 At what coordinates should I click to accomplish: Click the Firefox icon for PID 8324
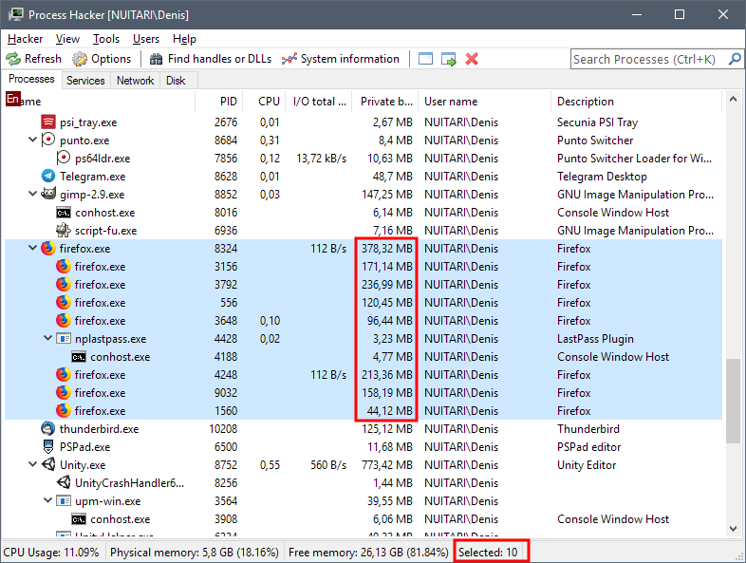[48, 248]
